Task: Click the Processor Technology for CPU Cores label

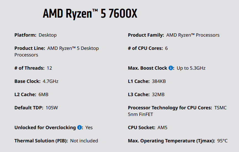Action: (170, 108)
